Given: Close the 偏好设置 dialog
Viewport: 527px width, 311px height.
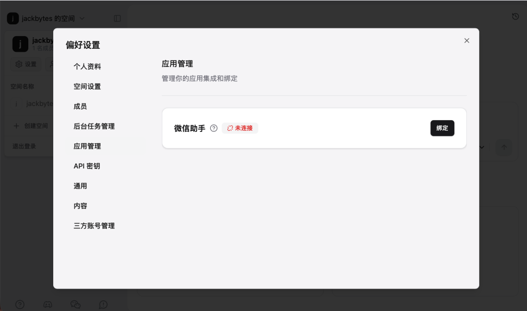Looking at the screenshot, I should pyautogui.click(x=466, y=41).
